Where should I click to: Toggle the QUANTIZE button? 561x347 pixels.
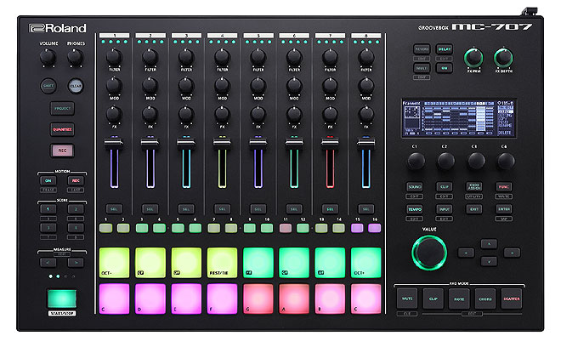click(x=62, y=129)
